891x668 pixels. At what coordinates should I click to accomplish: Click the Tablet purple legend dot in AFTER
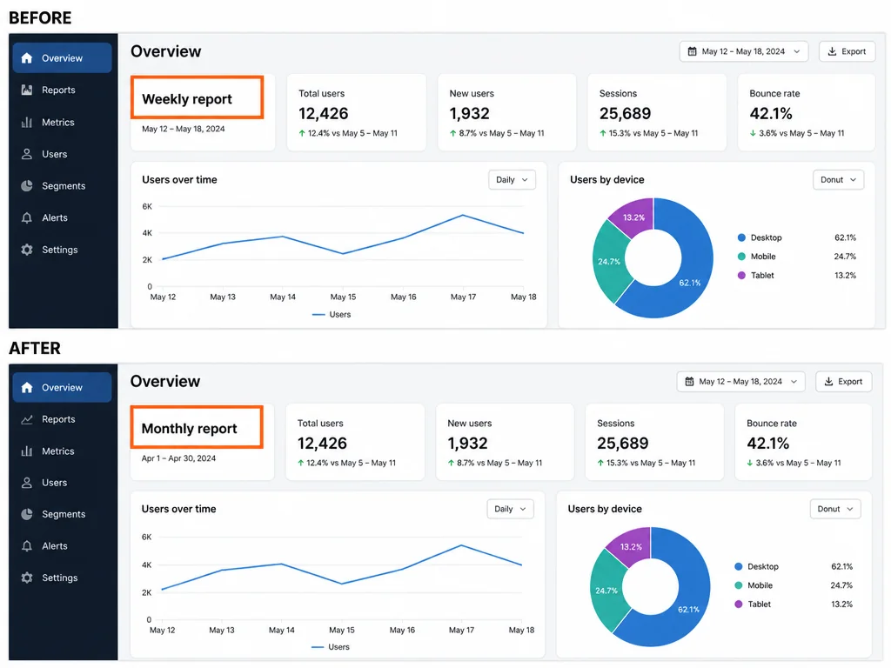tap(739, 604)
